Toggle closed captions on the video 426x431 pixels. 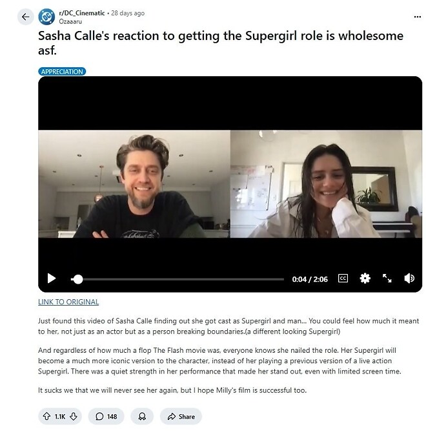click(x=343, y=278)
